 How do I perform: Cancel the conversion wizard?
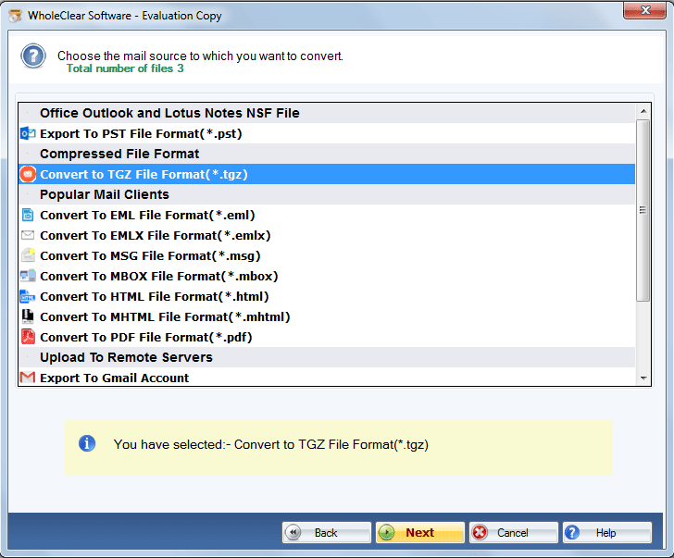[514, 533]
